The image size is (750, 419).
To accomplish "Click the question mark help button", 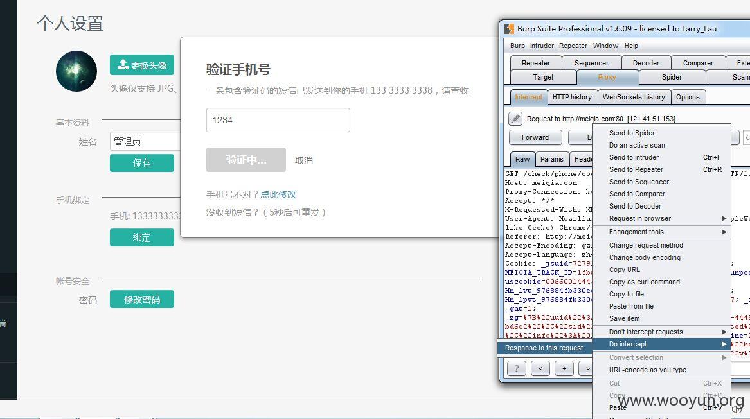I will click(517, 368).
